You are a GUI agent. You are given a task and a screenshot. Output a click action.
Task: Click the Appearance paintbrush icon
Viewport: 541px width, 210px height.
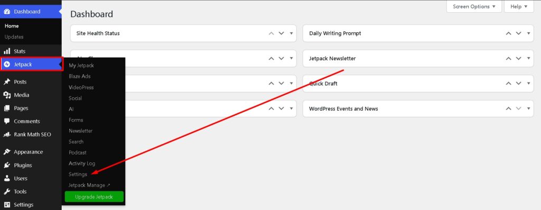7,152
